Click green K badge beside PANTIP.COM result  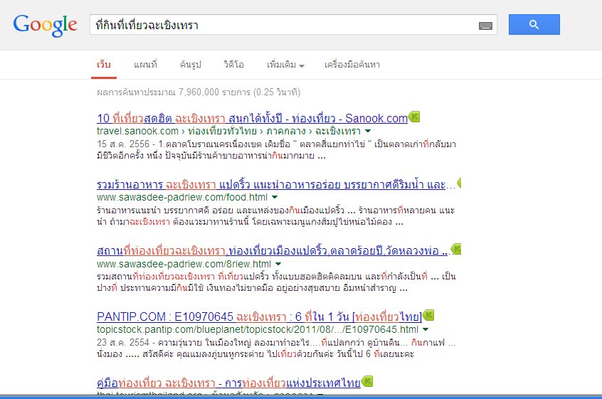tap(428, 315)
